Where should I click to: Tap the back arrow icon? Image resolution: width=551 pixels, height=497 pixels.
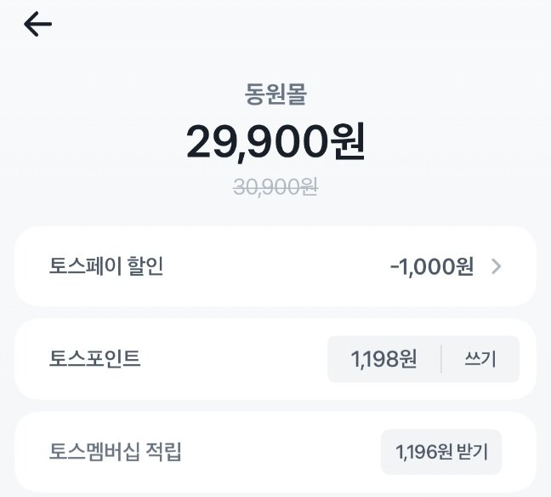tap(38, 25)
